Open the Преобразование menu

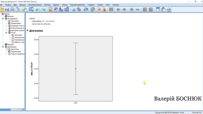(x=35, y=5)
